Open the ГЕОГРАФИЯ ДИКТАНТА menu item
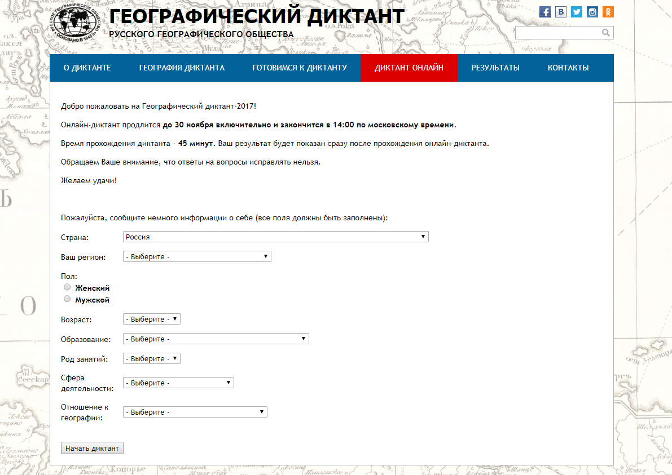Screen dimensions: 672x475 [x=182, y=68]
